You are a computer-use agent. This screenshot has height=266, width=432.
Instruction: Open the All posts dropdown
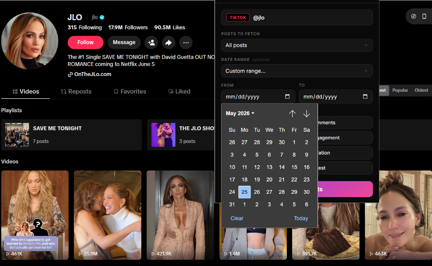coord(297,45)
